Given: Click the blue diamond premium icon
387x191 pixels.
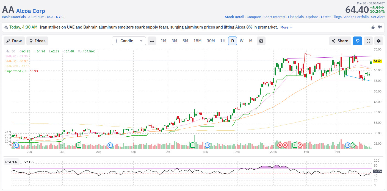Looking at the screenshot, I should (x=358, y=41).
